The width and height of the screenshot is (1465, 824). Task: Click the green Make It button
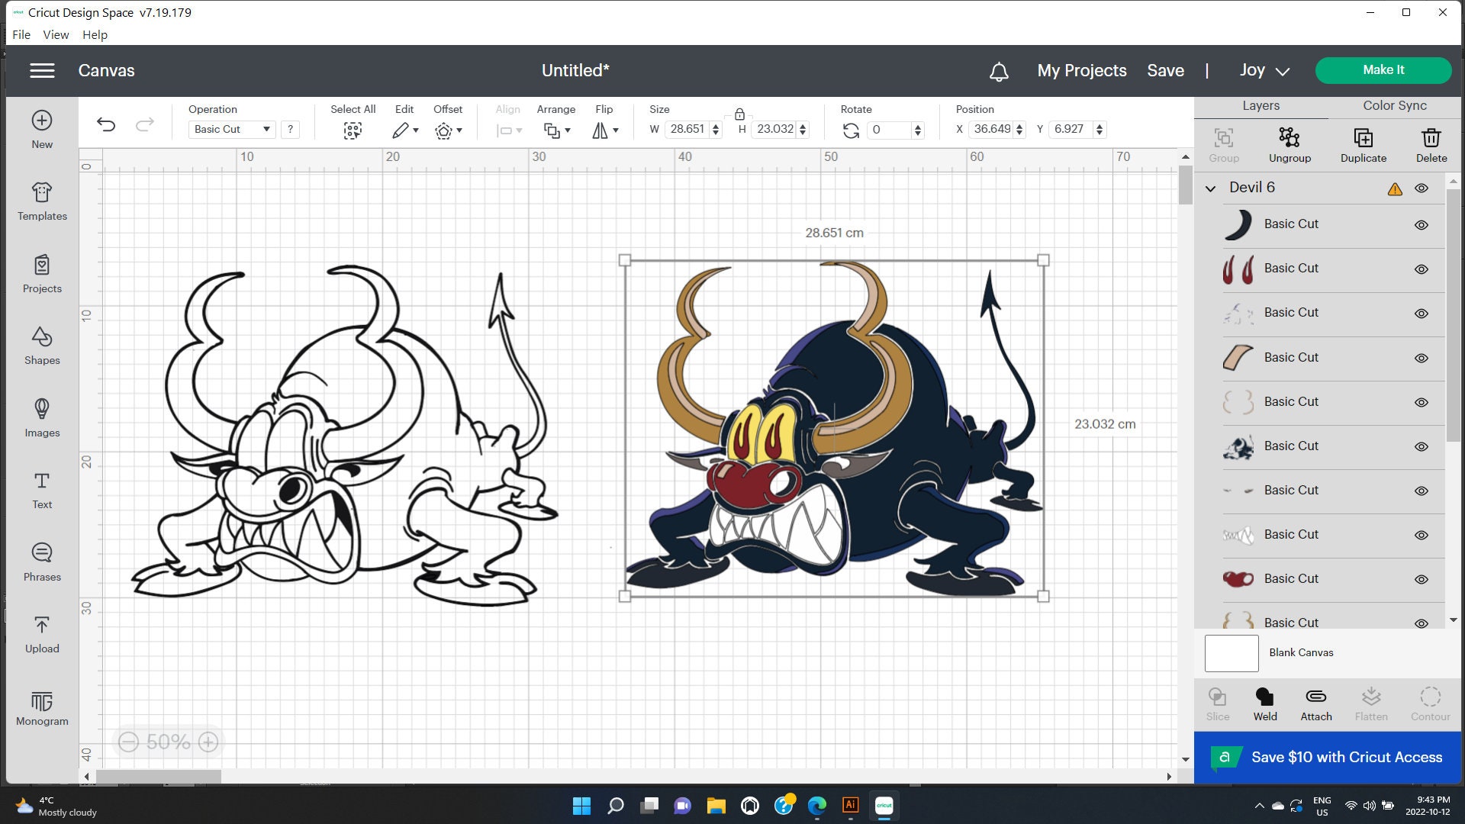click(x=1383, y=70)
